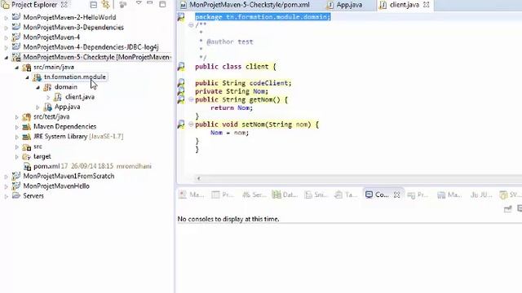The height and width of the screenshot is (293, 522).
Task: Collapse tn.formation.module package
Action: pyautogui.click(x=27, y=77)
